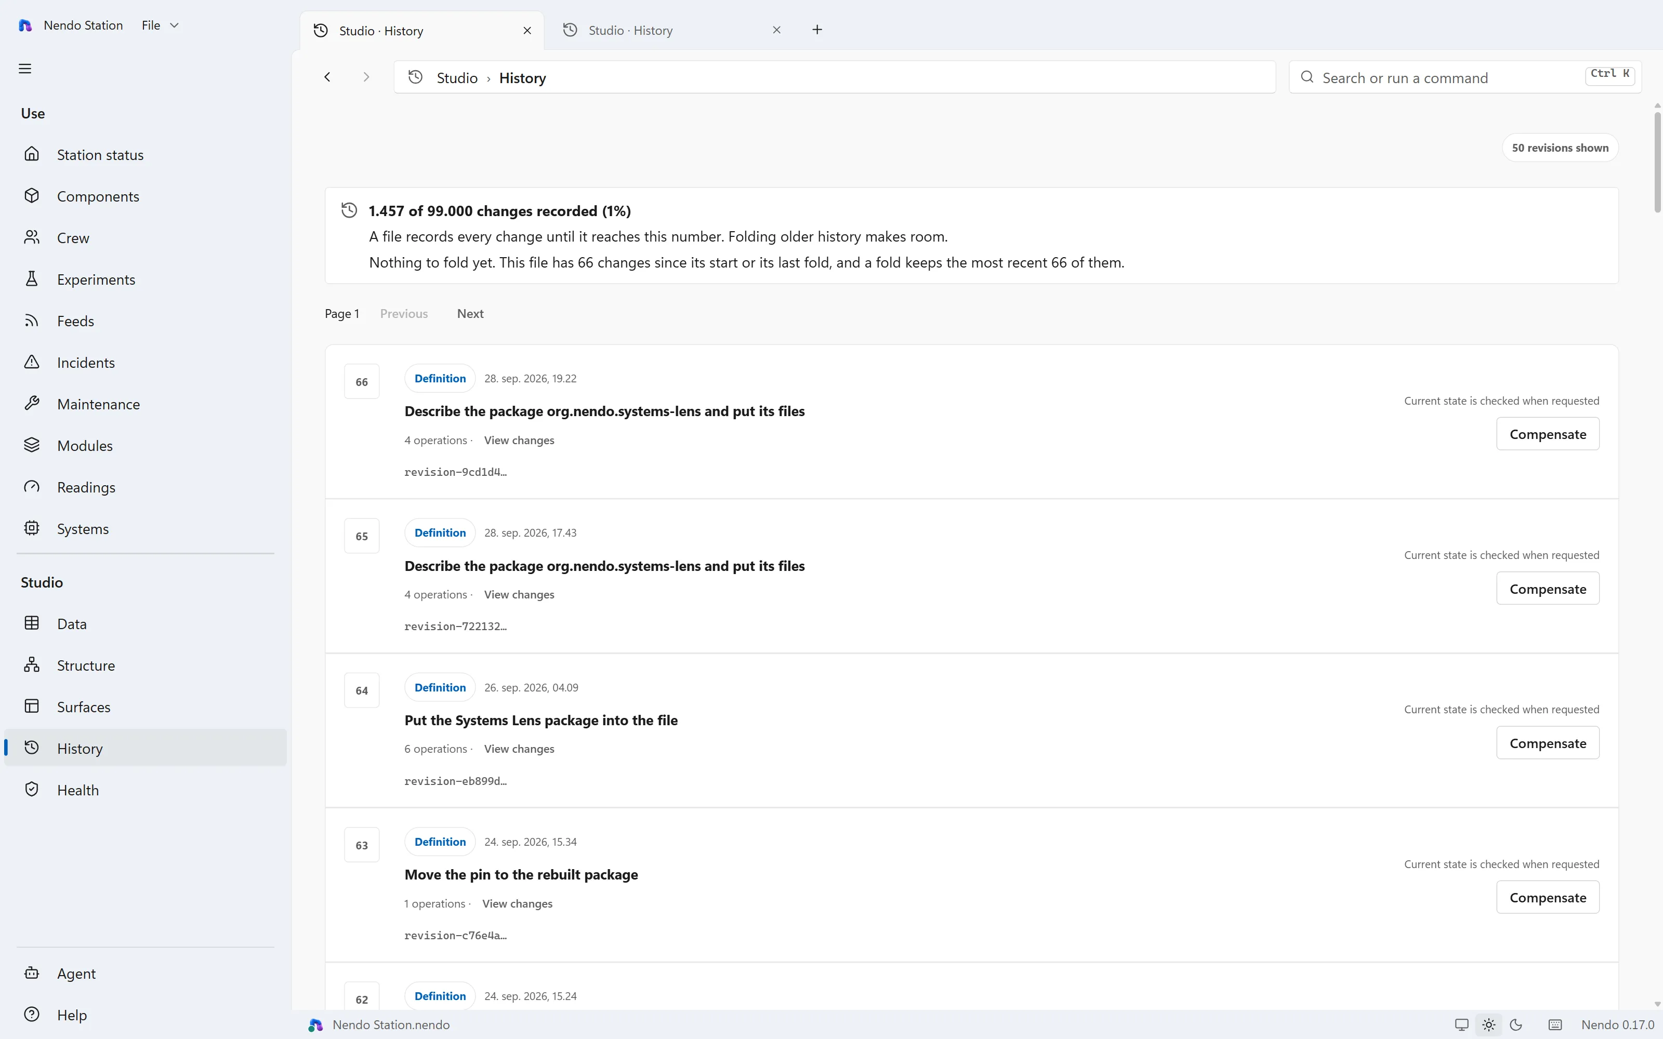Open the Feeds page
The image size is (1663, 1039).
click(145, 321)
